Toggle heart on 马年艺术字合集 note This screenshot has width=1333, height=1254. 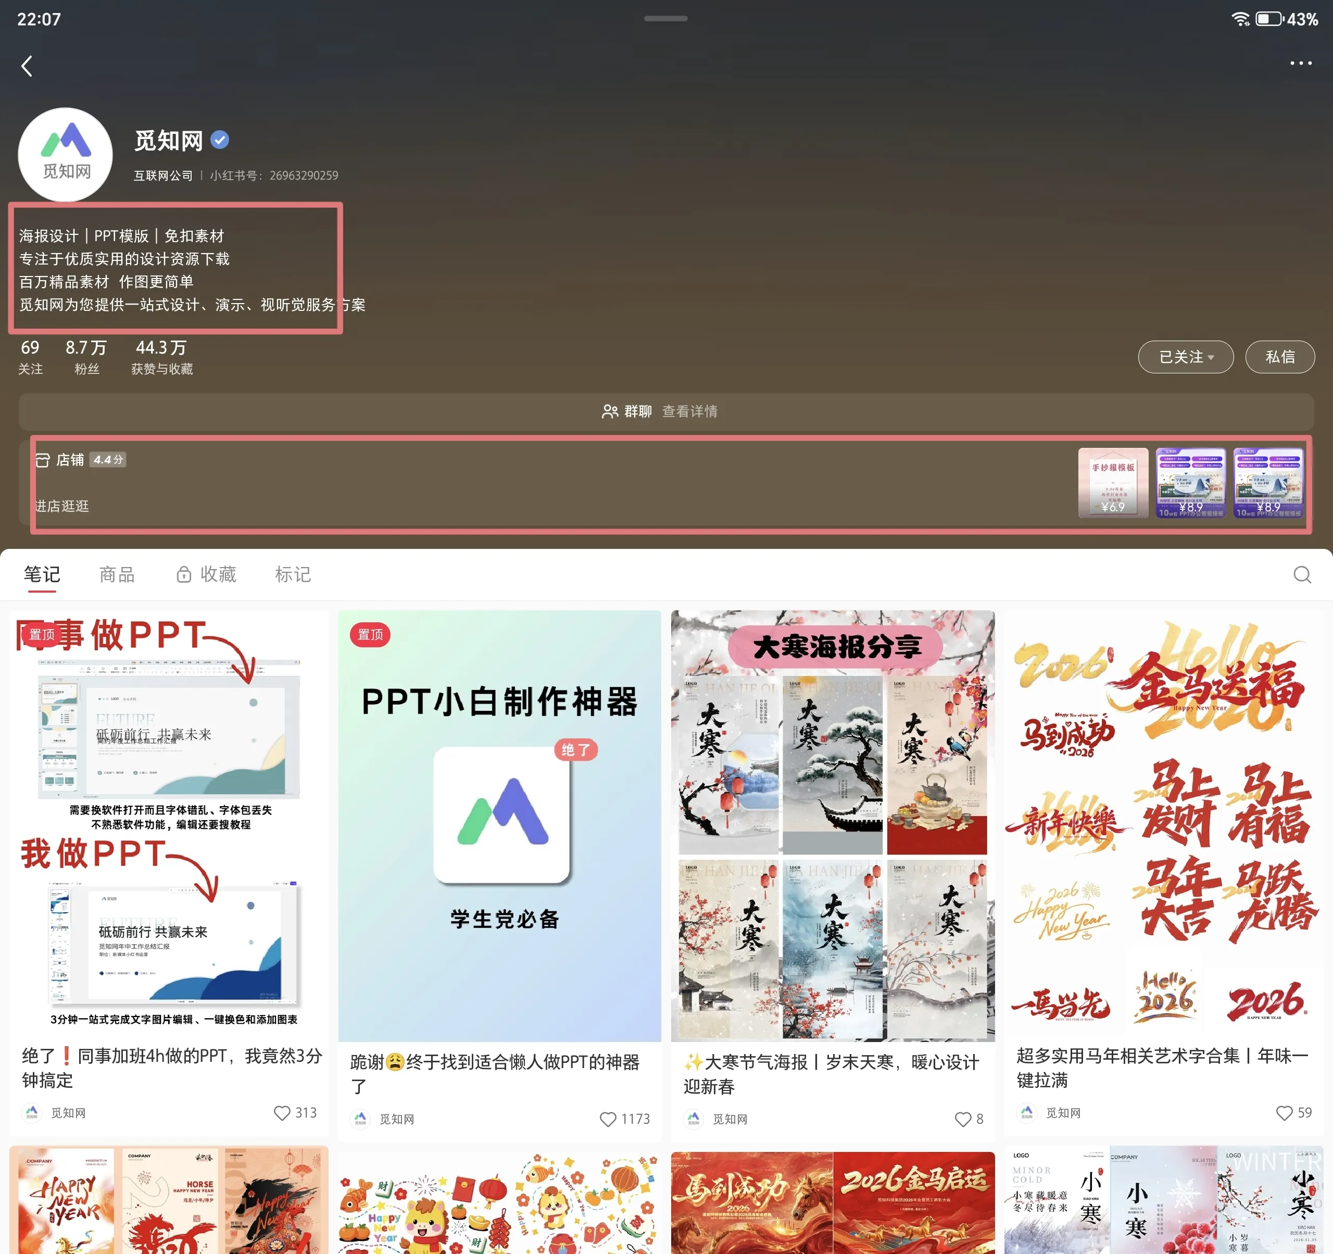(1284, 1113)
